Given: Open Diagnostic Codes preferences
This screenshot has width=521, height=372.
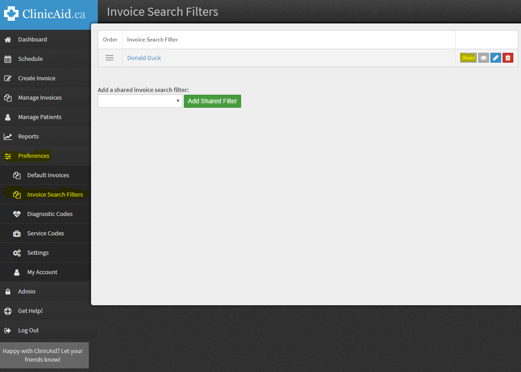Looking at the screenshot, I should [x=46, y=214].
